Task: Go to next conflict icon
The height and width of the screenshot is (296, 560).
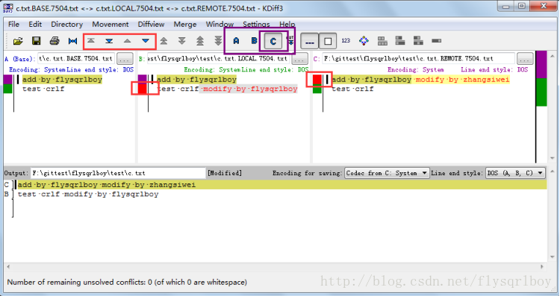Action: pyautogui.click(x=181, y=41)
